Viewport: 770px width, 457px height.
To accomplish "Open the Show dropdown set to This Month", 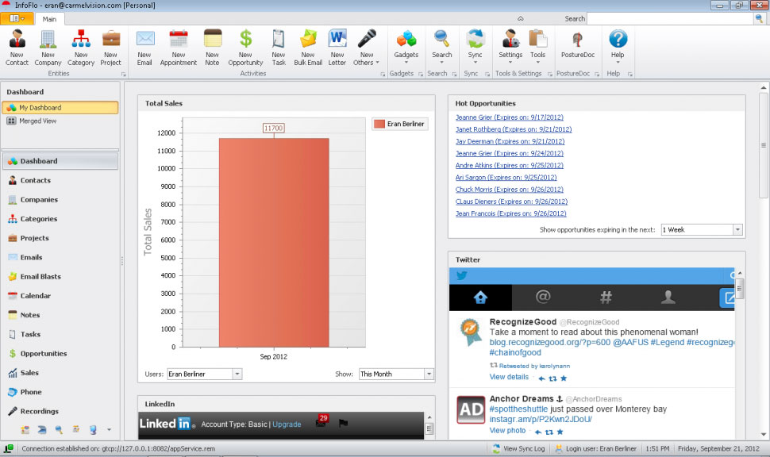I will click(x=429, y=374).
